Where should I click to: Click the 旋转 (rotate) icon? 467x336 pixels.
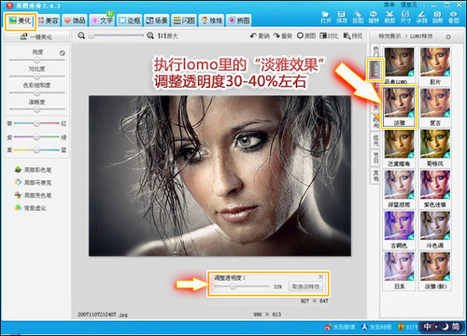click(x=374, y=14)
